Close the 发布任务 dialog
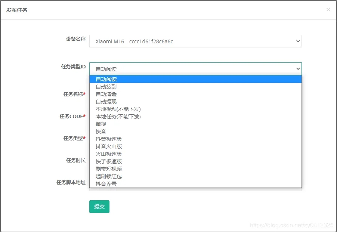Image resolution: width=337 pixels, height=232 pixels. coord(328,9)
